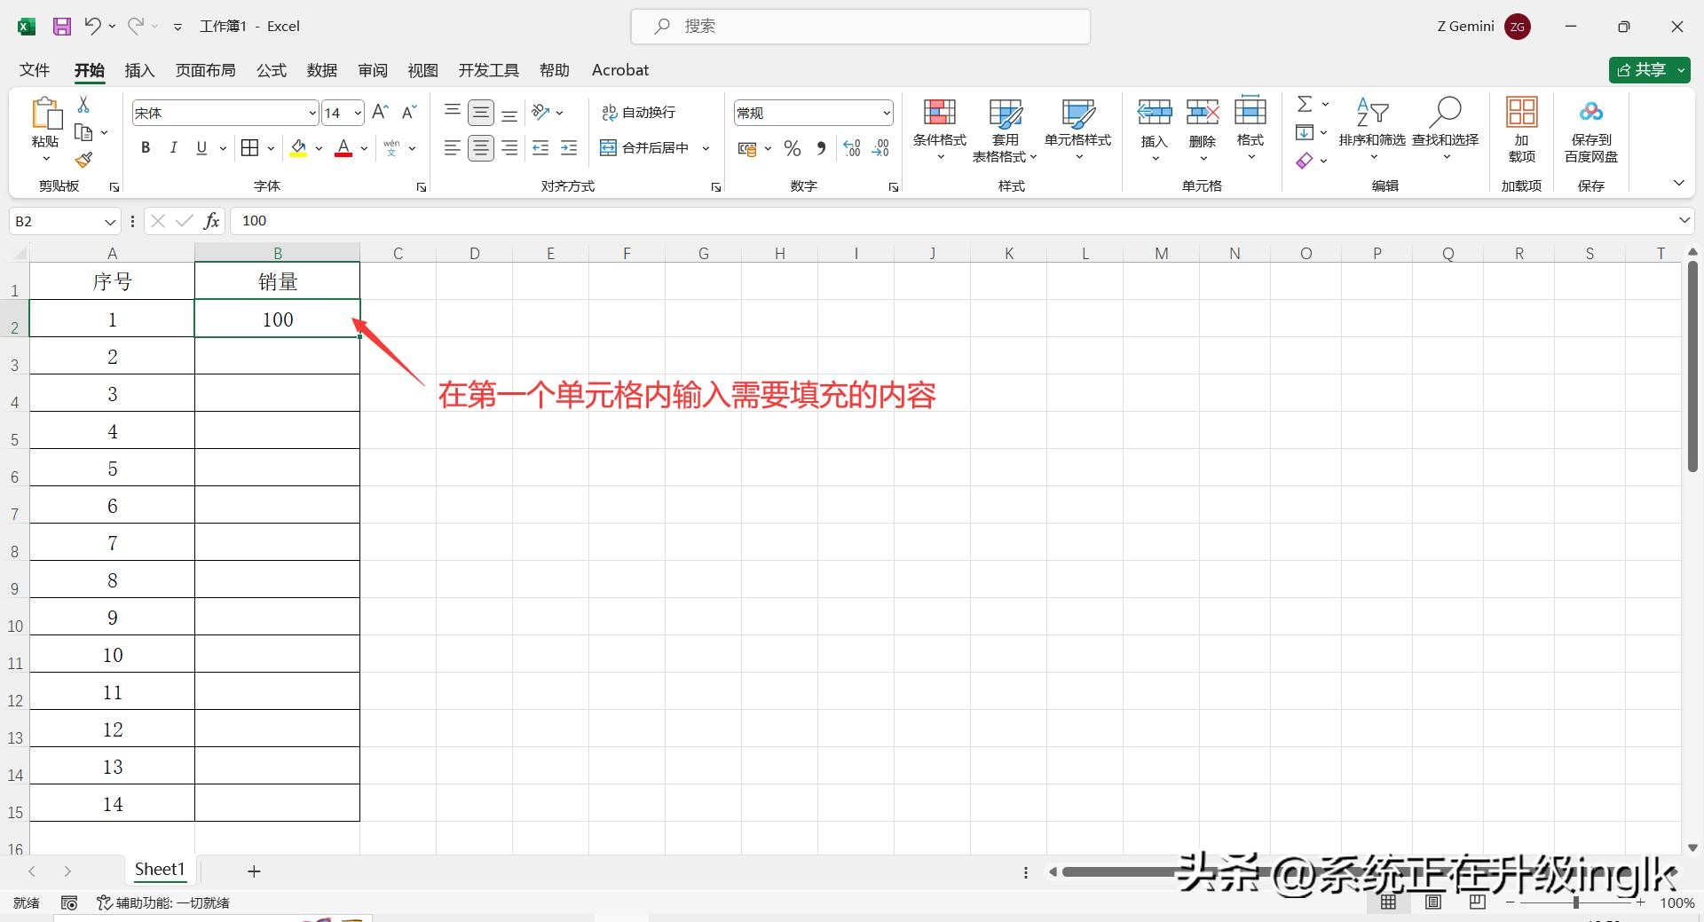Image resolution: width=1704 pixels, height=922 pixels.
Task: Open the Insert (插入) ribbon tab
Action: pos(139,70)
